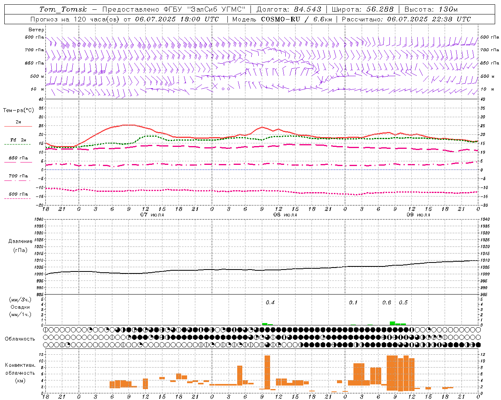
Task: Click the 09 июля date label
Action: (x=418, y=215)
